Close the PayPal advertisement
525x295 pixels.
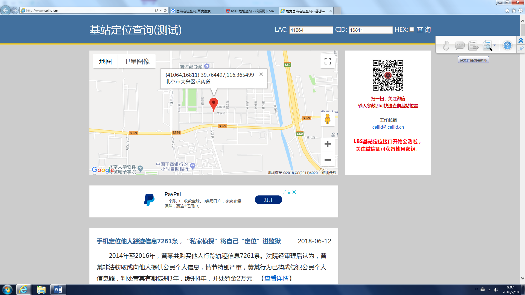(x=294, y=192)
